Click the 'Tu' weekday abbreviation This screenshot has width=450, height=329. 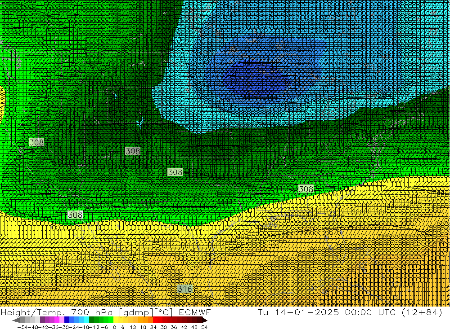pos(263,312)
